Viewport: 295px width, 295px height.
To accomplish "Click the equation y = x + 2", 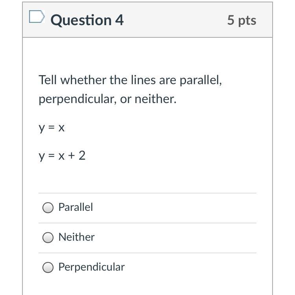I will (62, 156).
